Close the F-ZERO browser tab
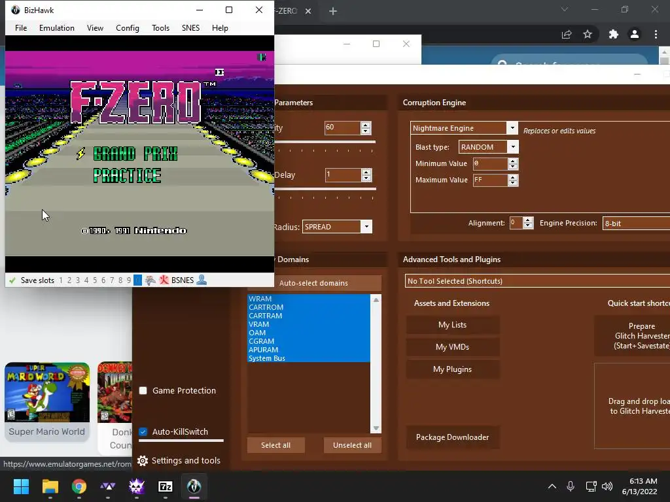Screen dimensions: 670x502 click(308, 11)
